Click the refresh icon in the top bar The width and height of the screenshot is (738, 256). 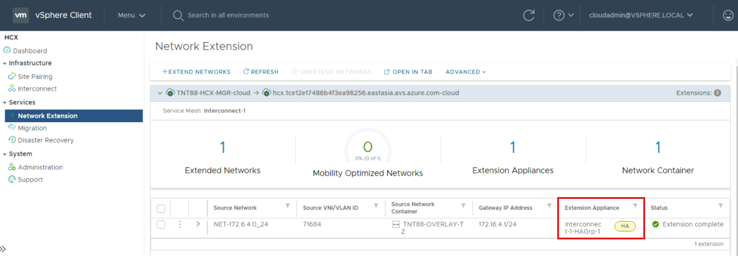click(x=529, y=15)
